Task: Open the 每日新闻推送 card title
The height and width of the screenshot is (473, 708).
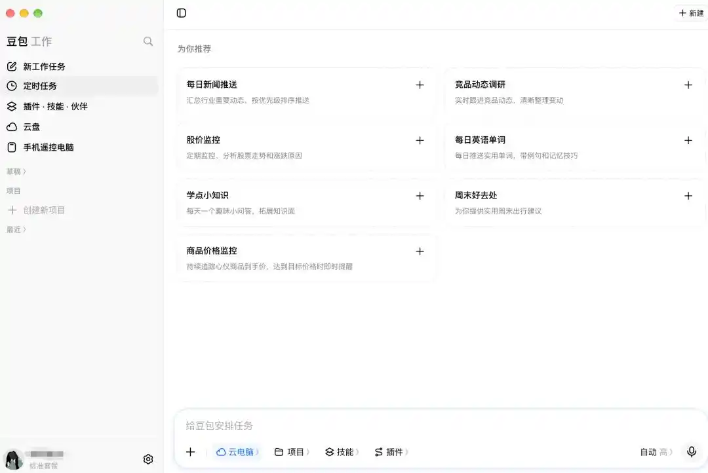Action: (x=212, y=85)
